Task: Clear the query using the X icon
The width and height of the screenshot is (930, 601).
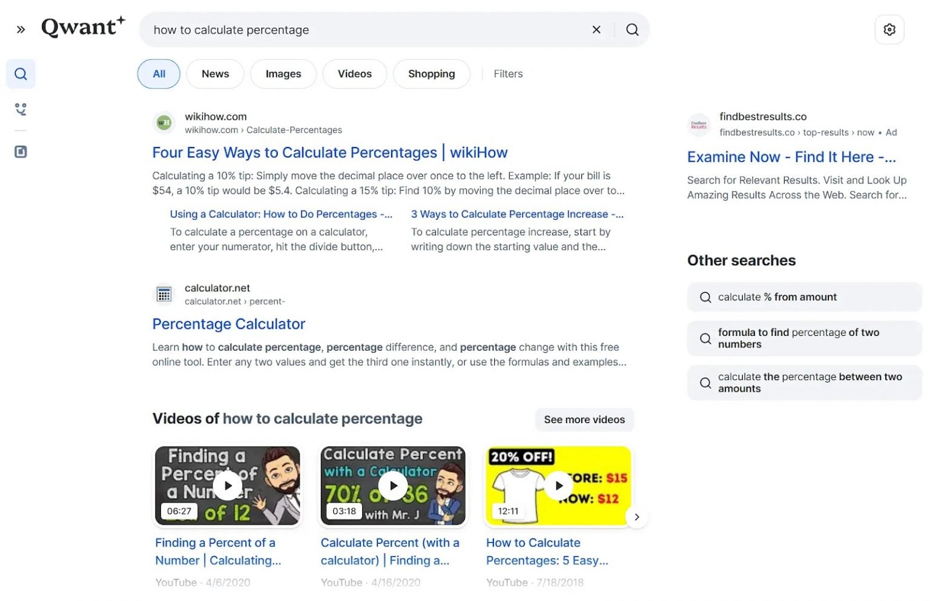Action: coord(596,29)
